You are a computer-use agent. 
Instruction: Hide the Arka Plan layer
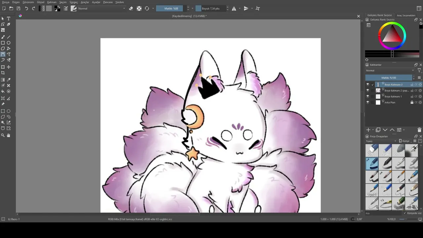click(367, 102)
